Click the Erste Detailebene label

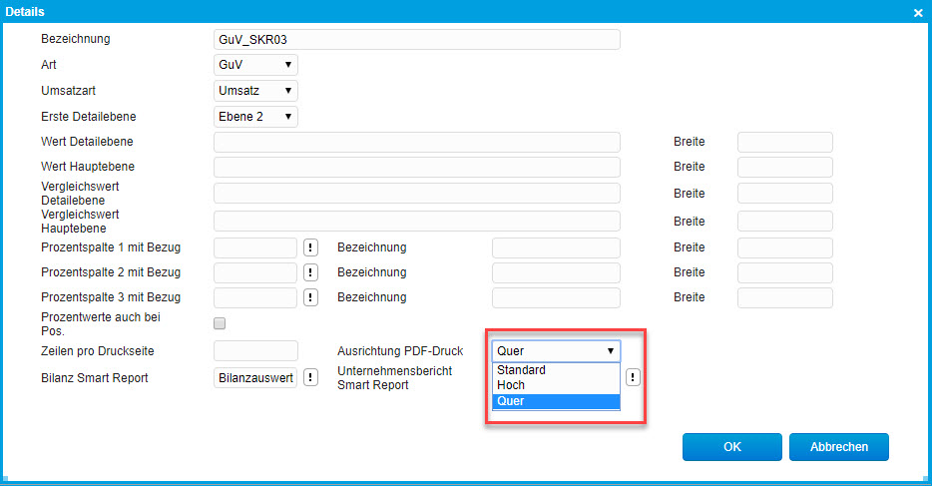click(89, 117)
